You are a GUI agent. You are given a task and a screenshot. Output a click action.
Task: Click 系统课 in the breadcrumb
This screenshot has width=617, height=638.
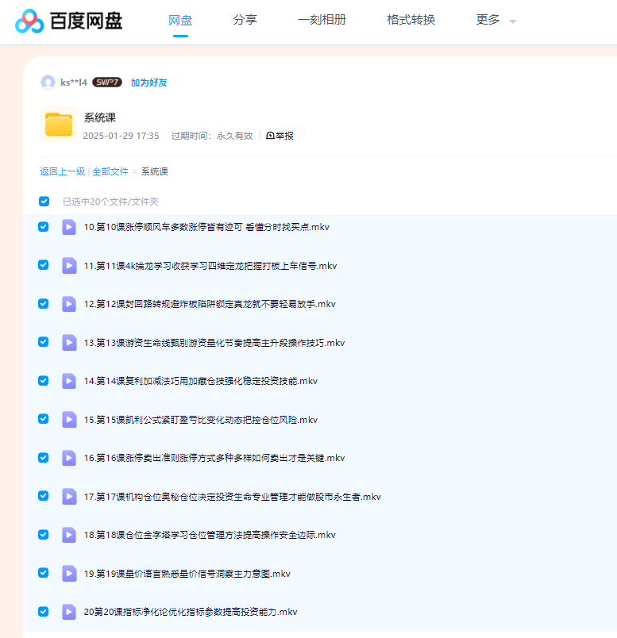[154, 171]
